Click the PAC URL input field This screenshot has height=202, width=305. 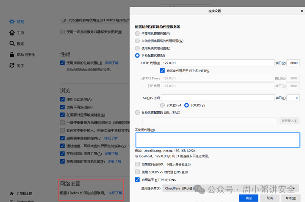210,121
